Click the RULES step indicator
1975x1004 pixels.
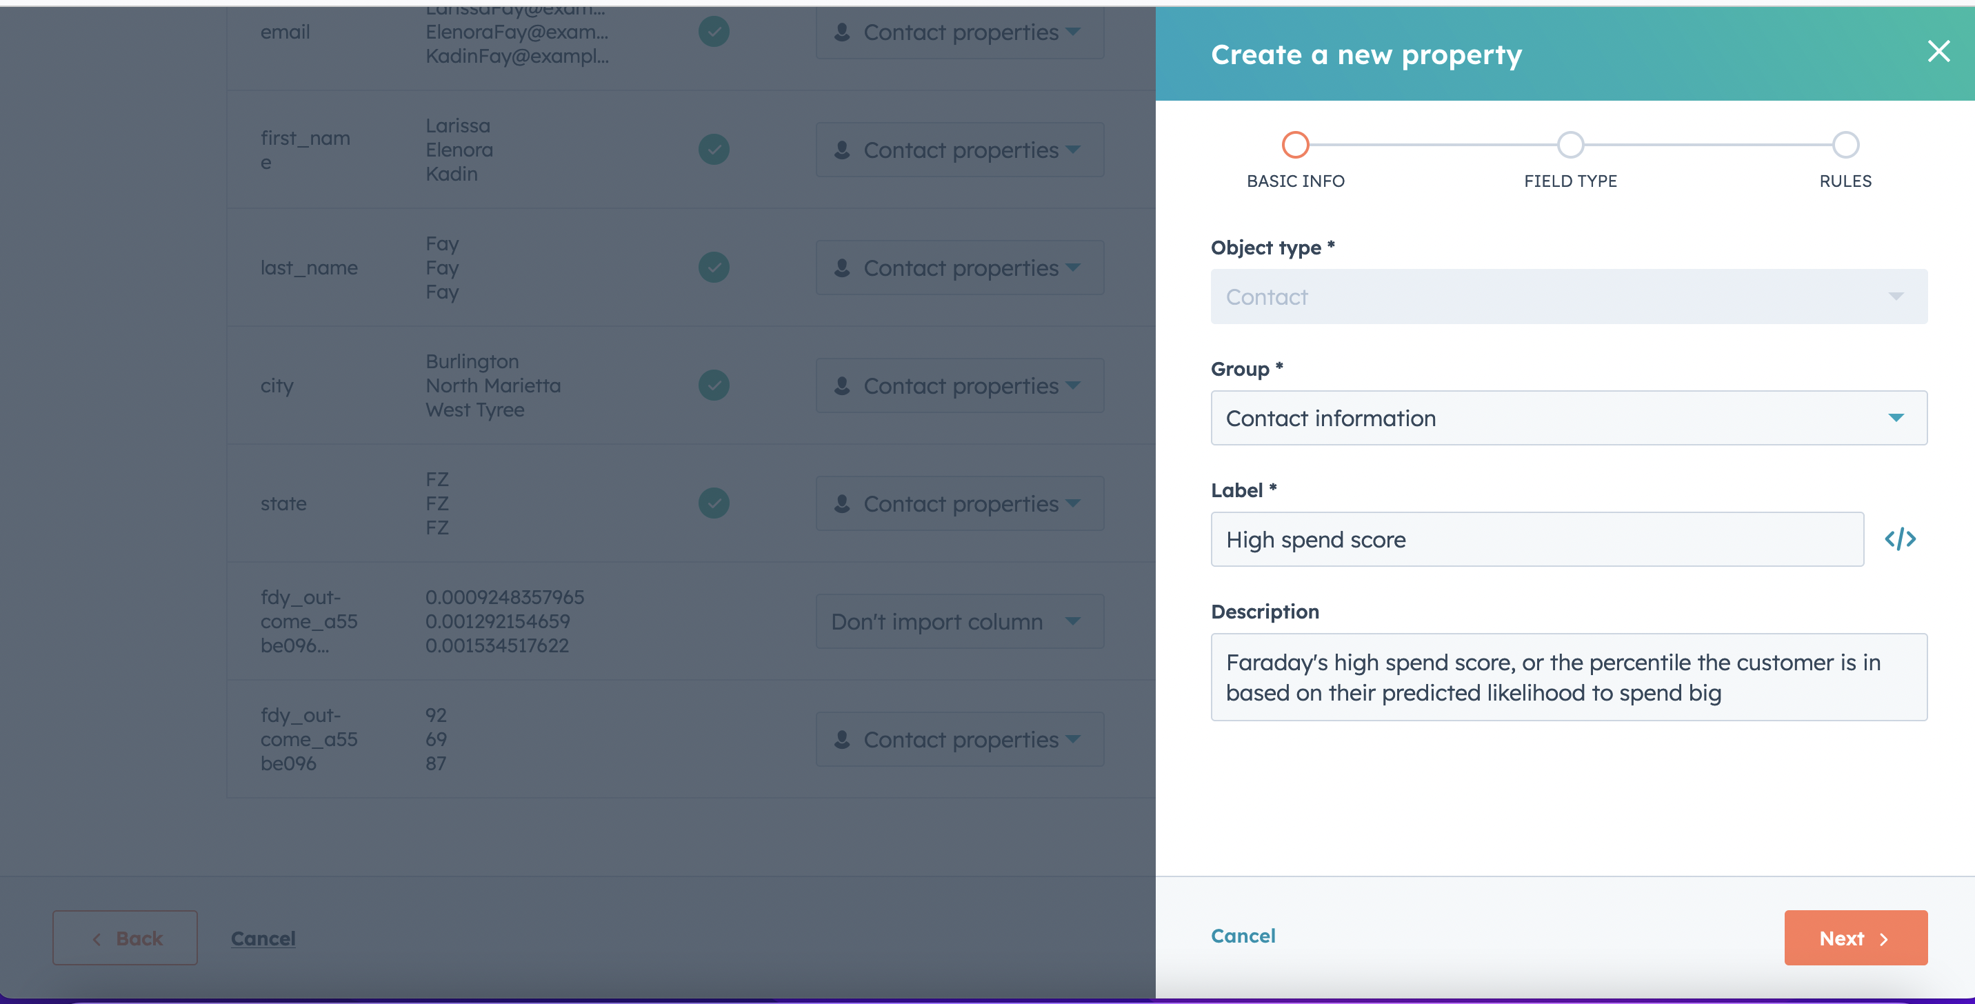point(1845,143)
